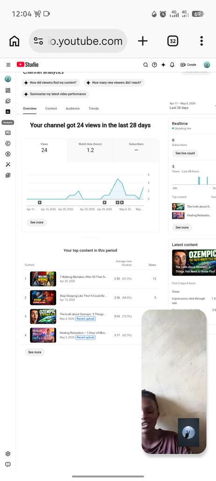Click 'Healing Relaxation — 1 Hour of Mus...' title
Screen dimensions: 216x481
point(83,333)
